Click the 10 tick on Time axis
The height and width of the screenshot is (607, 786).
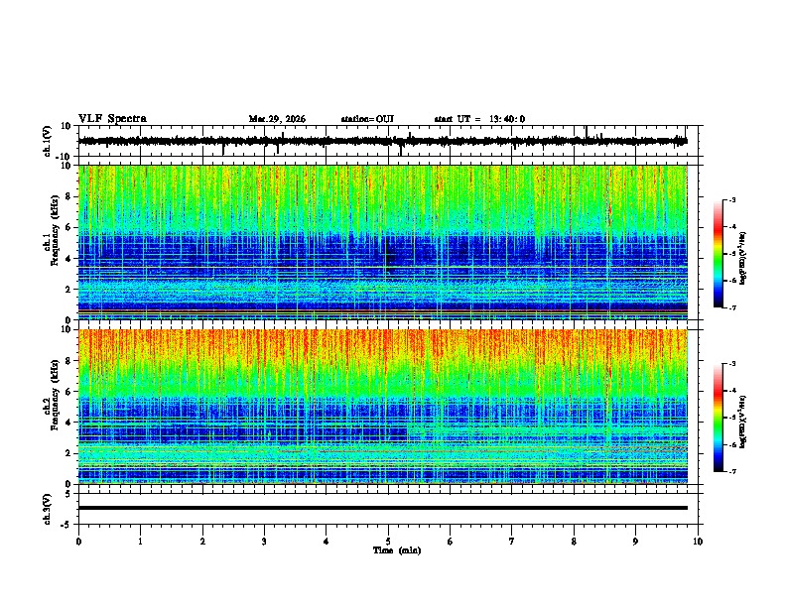click(x=698, y=542)
